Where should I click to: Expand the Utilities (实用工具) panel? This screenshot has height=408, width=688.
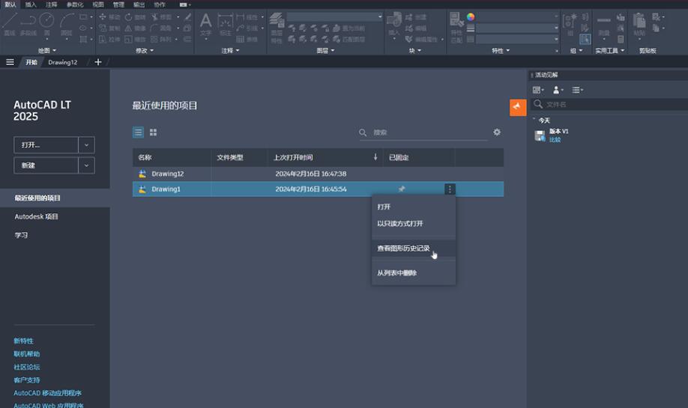[x=609, y=50]
